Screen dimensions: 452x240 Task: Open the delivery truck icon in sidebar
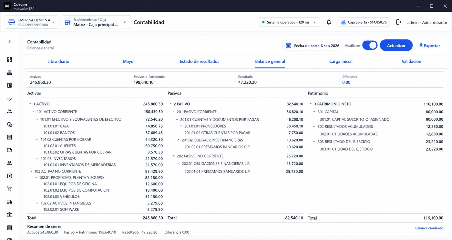9,202
